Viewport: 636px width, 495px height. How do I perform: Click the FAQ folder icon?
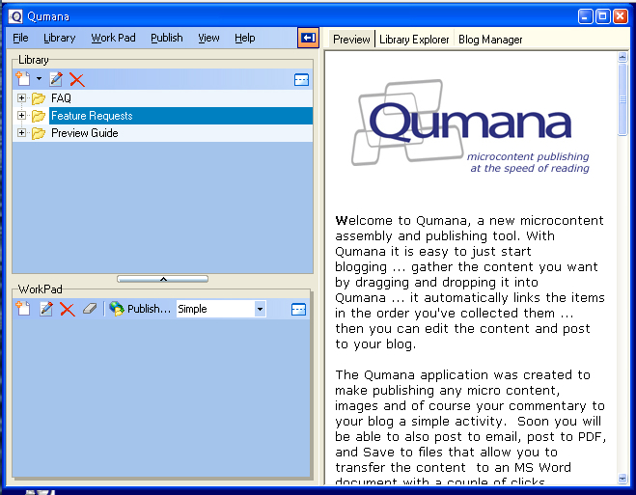pyautogui.click(x=39, y=98)
